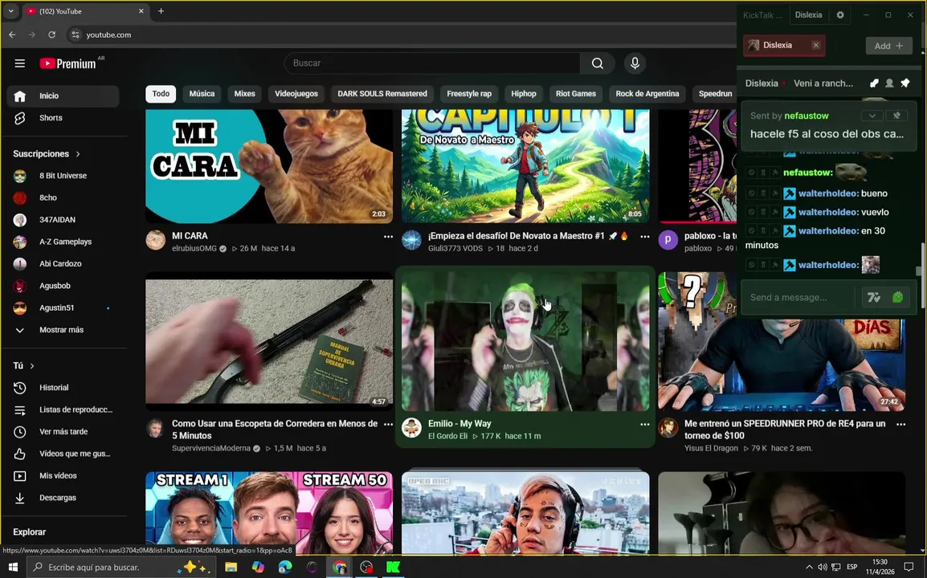
Task: Open Mis vídeos in sidebar
Action: coord(63,476)
